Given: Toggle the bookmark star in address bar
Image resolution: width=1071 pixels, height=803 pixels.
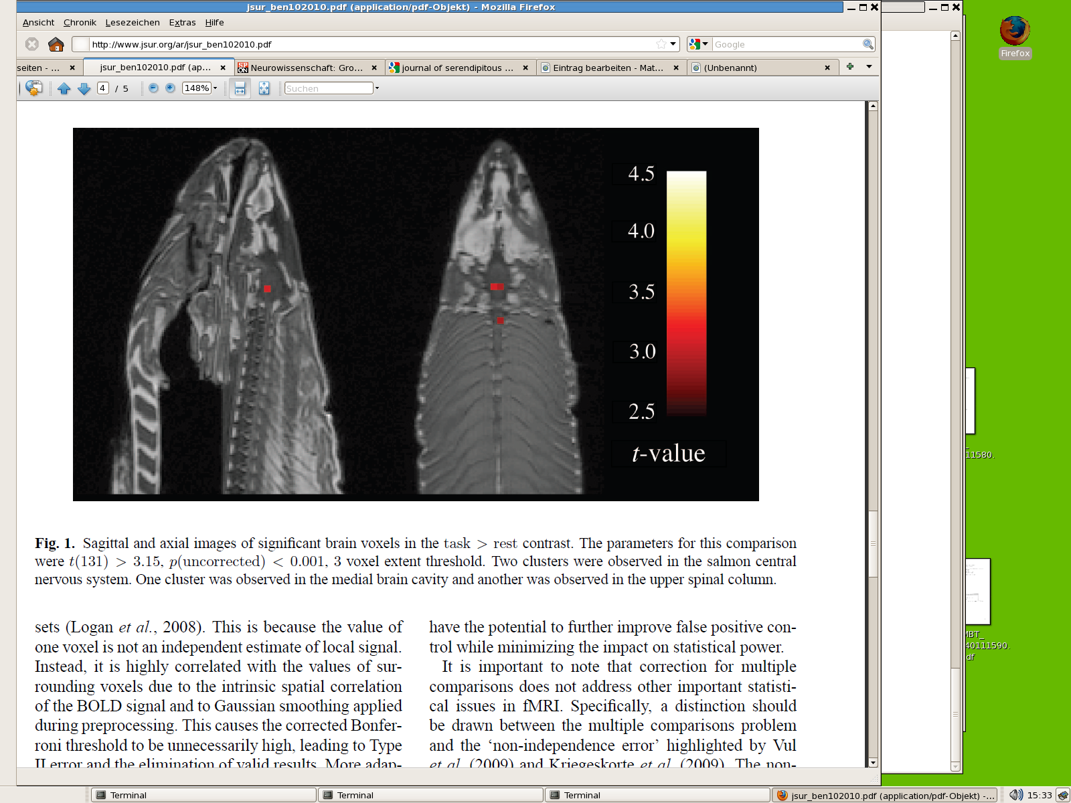Looking at the screenshot, I should 661,44.
